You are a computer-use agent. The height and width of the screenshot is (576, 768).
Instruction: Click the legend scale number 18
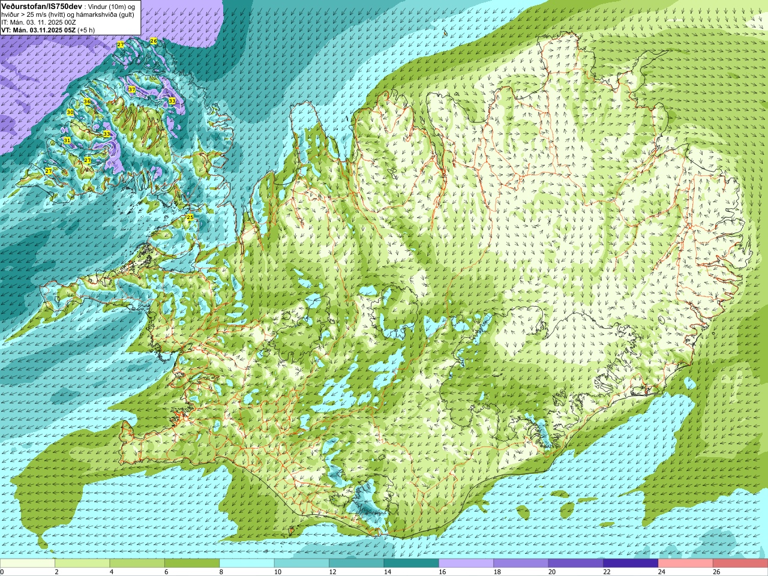(497, 572)
